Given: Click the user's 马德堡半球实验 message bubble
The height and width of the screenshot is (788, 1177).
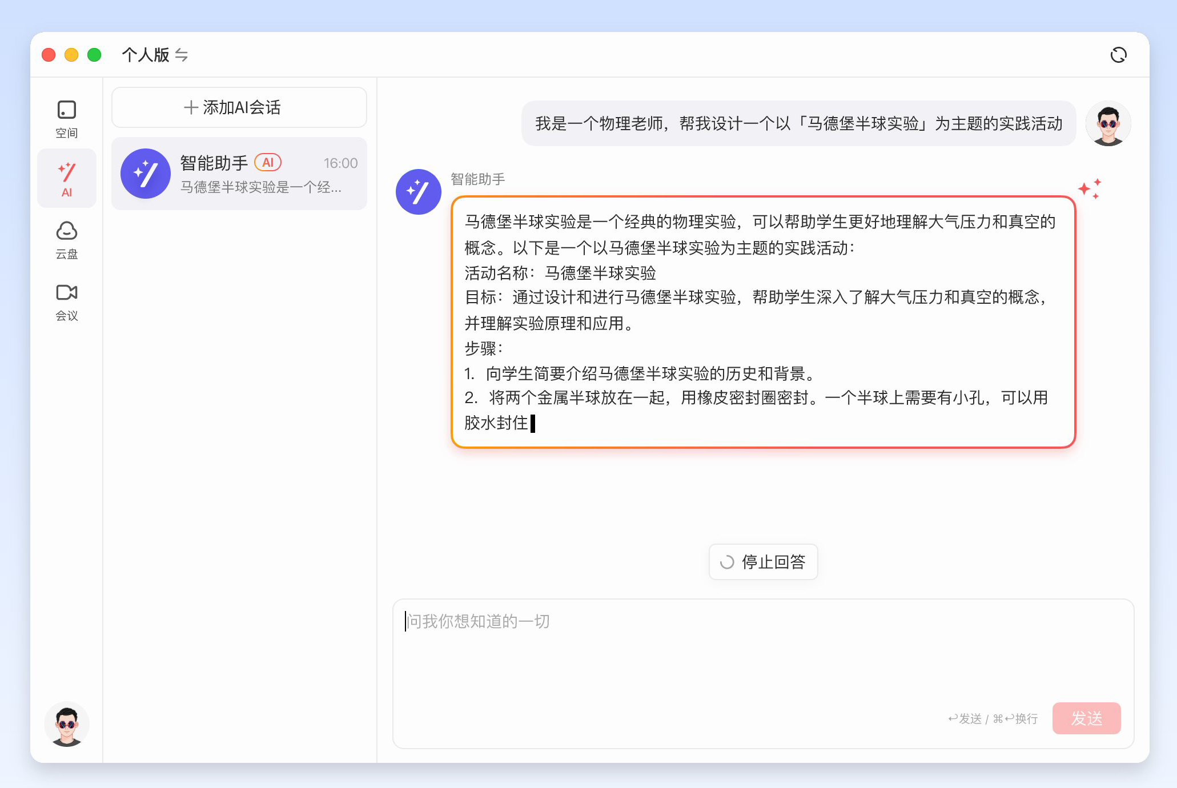Looking at the screenshot, I should [798, 124].
